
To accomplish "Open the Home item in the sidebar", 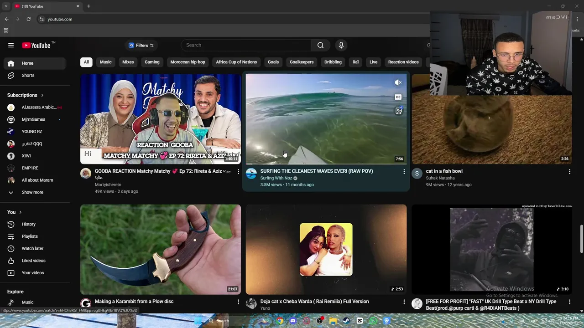I will point(35,63).
